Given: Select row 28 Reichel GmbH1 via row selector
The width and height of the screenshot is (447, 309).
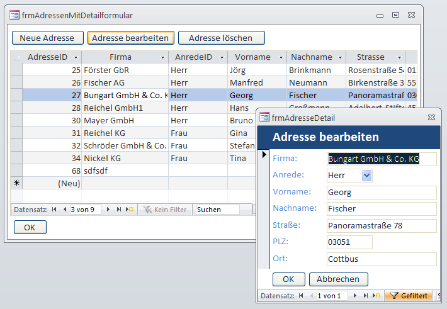Looking at the screenshot, I should pyautogui.click(x=16, y=108).
